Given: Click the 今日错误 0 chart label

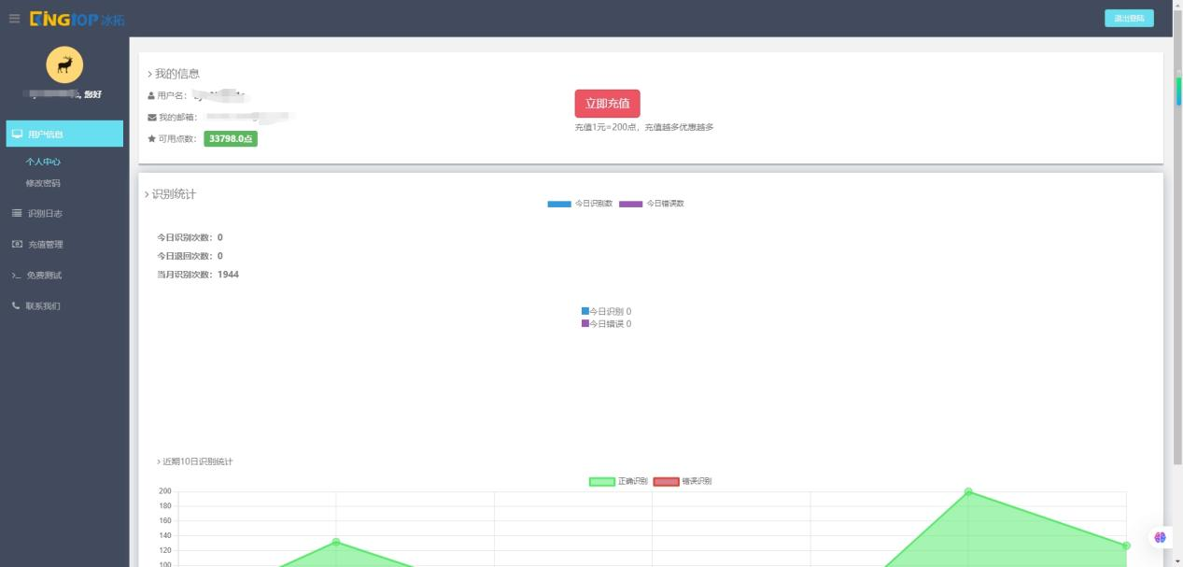Looking at the screenshot, I should (x=607, y=324).
